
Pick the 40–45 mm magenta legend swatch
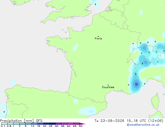pos(71,124)
